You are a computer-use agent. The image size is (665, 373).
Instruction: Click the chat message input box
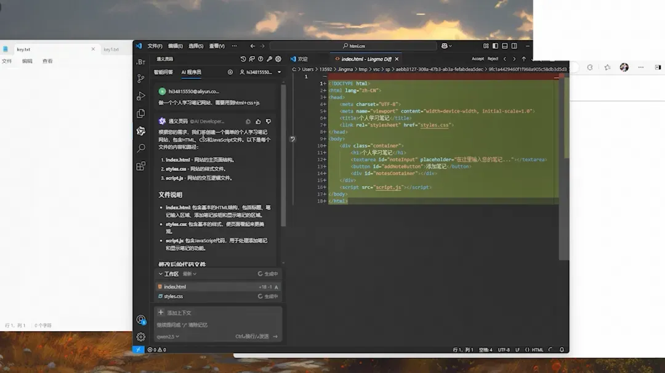point(217,325)
